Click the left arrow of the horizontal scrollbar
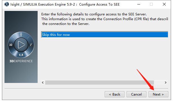 pyautogui.click(x=43, y=82)
